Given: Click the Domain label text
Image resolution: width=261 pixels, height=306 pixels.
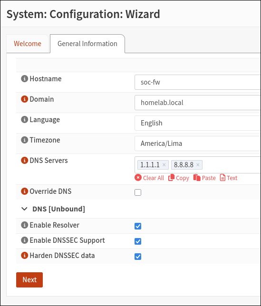Looking at the screenshot, I should [41, 99].
